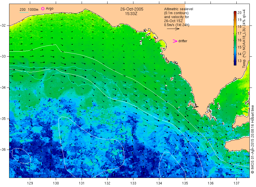Click the magenta drifter arrowhead symbol
The height and width of the screenshot is (187, 256).
175,41
